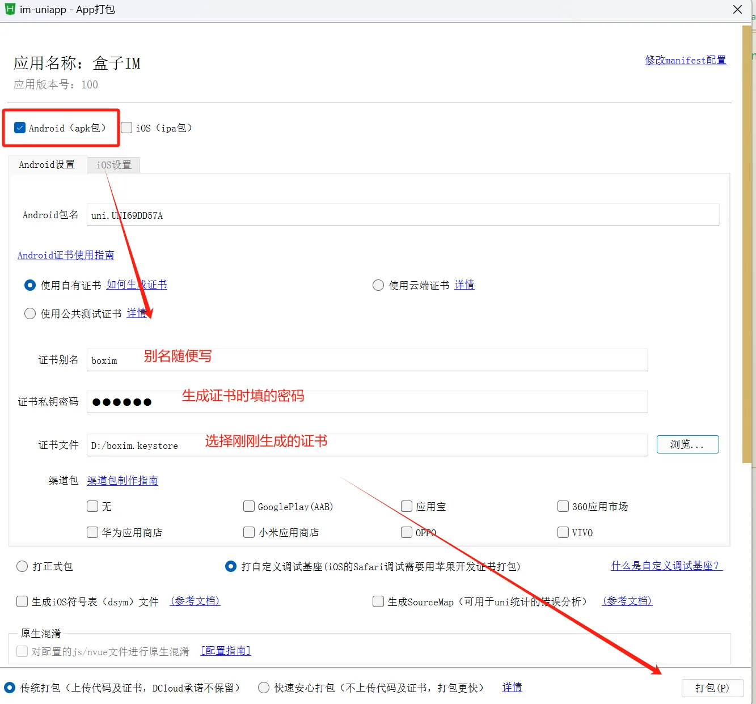This screenshot has width=756, height=704.
Task: Enable the iOS（ipa包）checkbox
Action: pos(126,128)
